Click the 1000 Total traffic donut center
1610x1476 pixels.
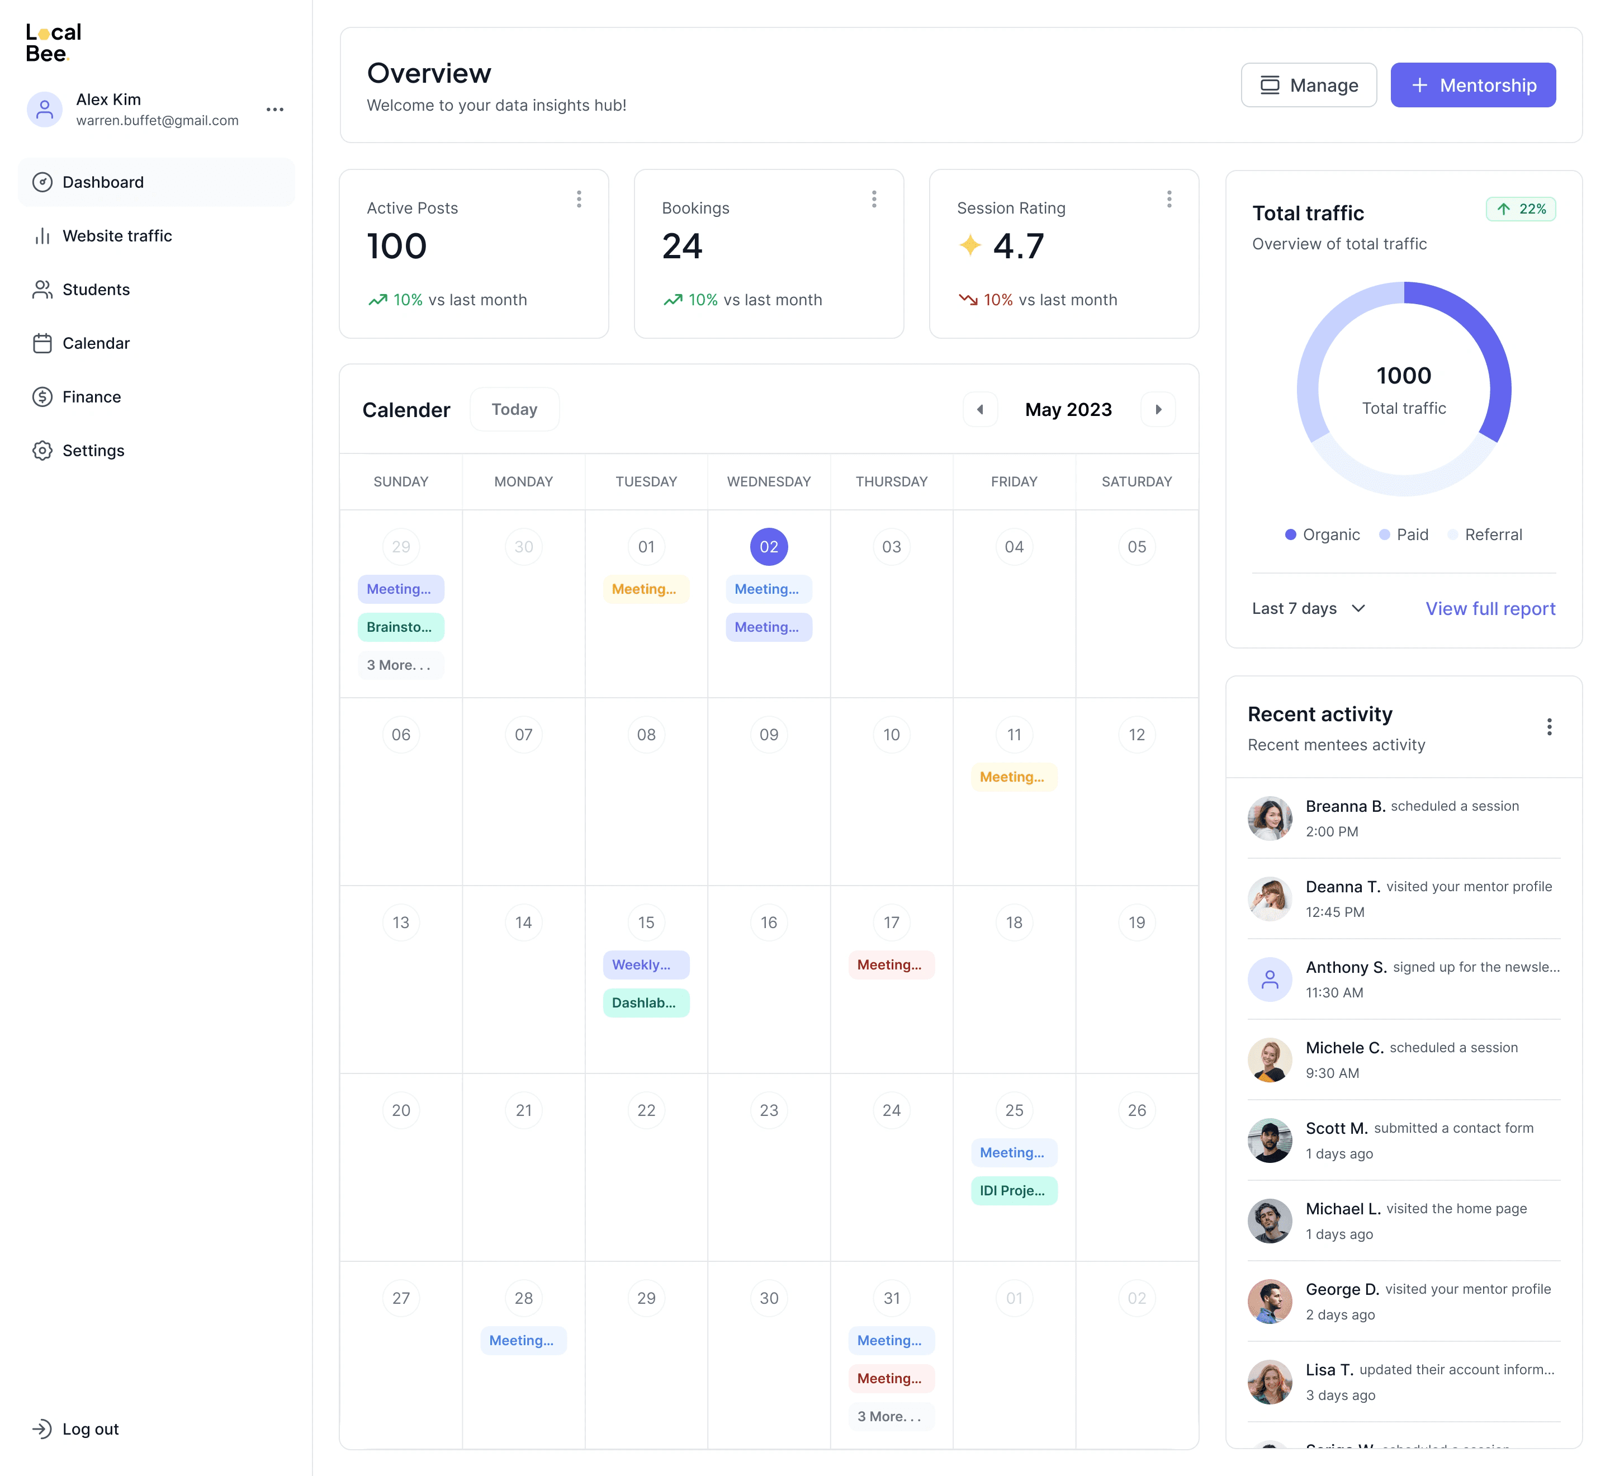[x=1403, y=390]
